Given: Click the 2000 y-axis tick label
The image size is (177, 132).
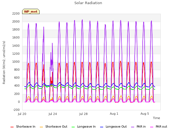Looking at the screenshot, I should [16, 21].
